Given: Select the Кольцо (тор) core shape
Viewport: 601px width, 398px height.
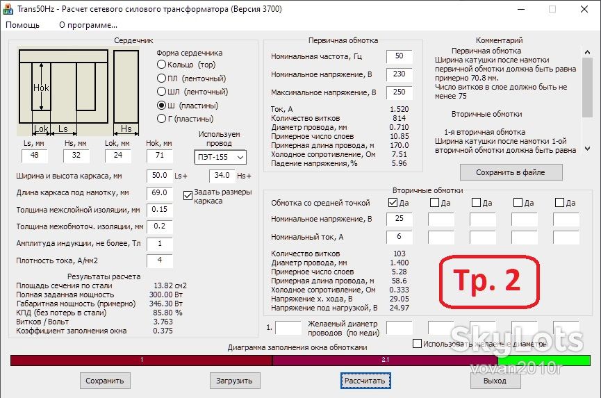Looking at the screenshot, I should tap(161, 65).
